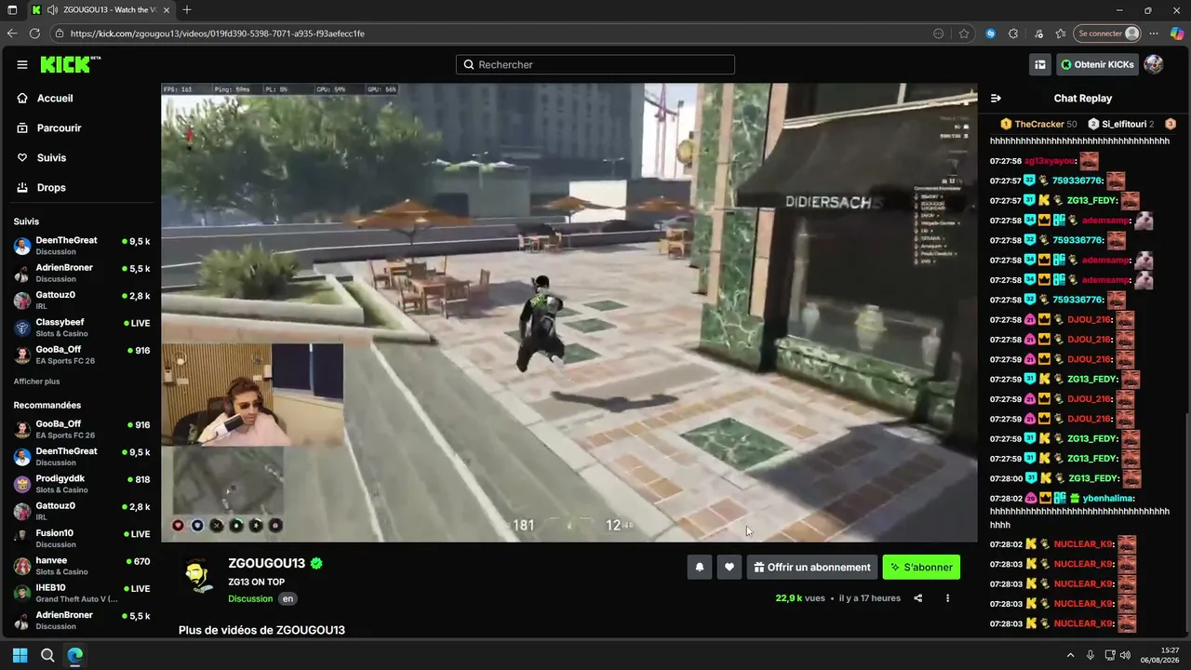Open the tab actions menu icon
This screenshot has width=1191, height=670.
tap(12, 10)
